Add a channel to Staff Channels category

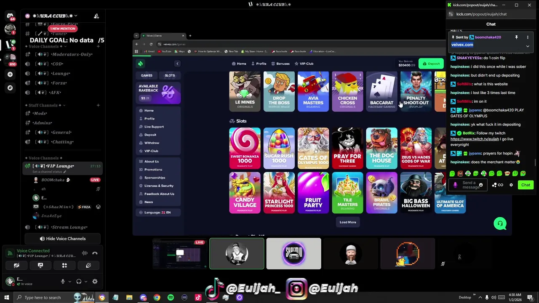pyautogui.click(x=98, y=105)
